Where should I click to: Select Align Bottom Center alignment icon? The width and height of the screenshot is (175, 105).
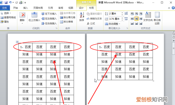click(x=136, y=24)
